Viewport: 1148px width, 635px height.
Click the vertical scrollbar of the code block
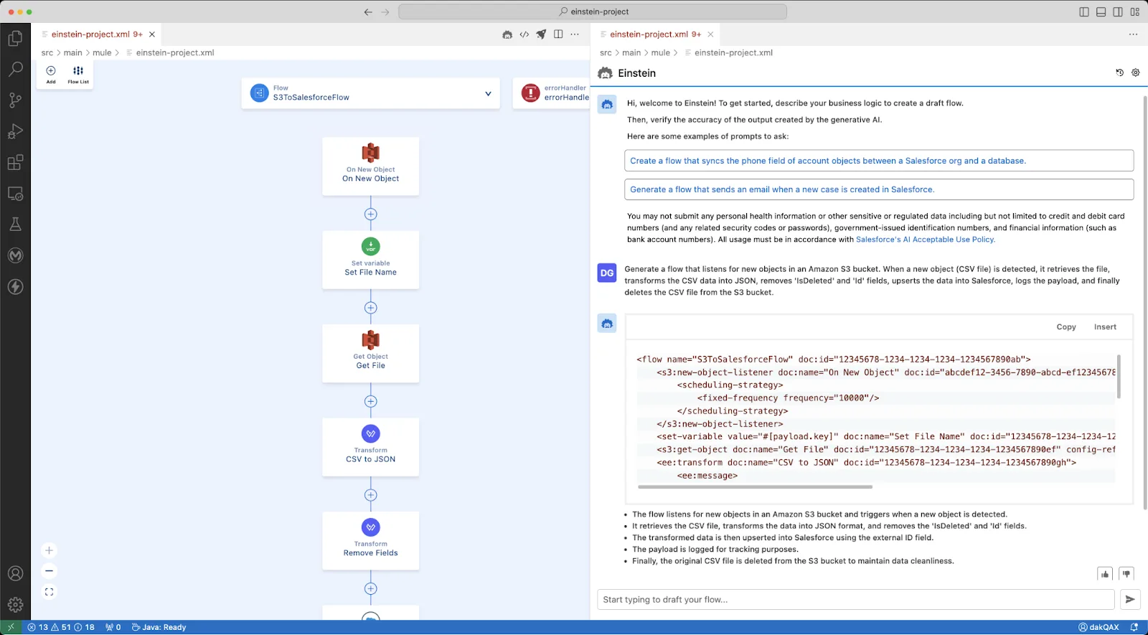coord(1119,376)
